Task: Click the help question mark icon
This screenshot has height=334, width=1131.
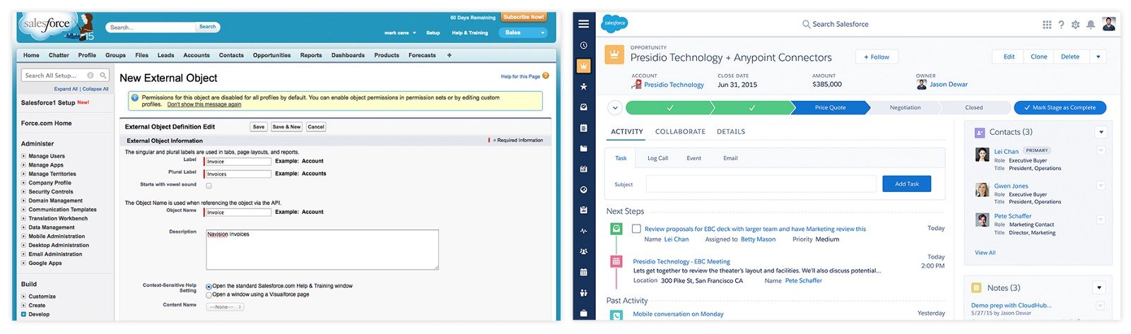Action: (1061, 25)
